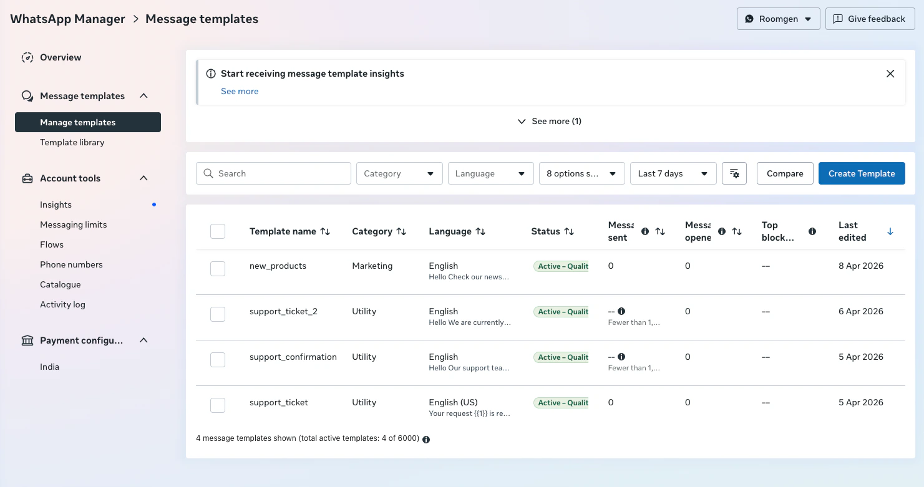Check the support_ticket row checkbox

click(x=218, y=405)
